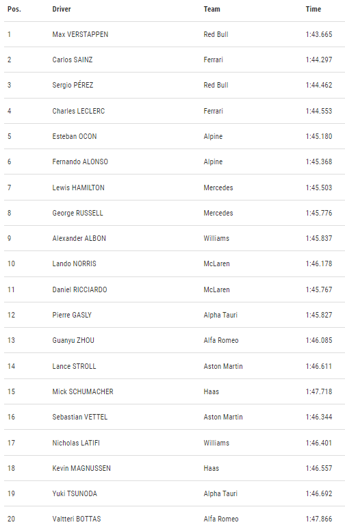Select Carlos SAINZ driver name
Viewport: 345px width, 529px height.
[73, 60]
